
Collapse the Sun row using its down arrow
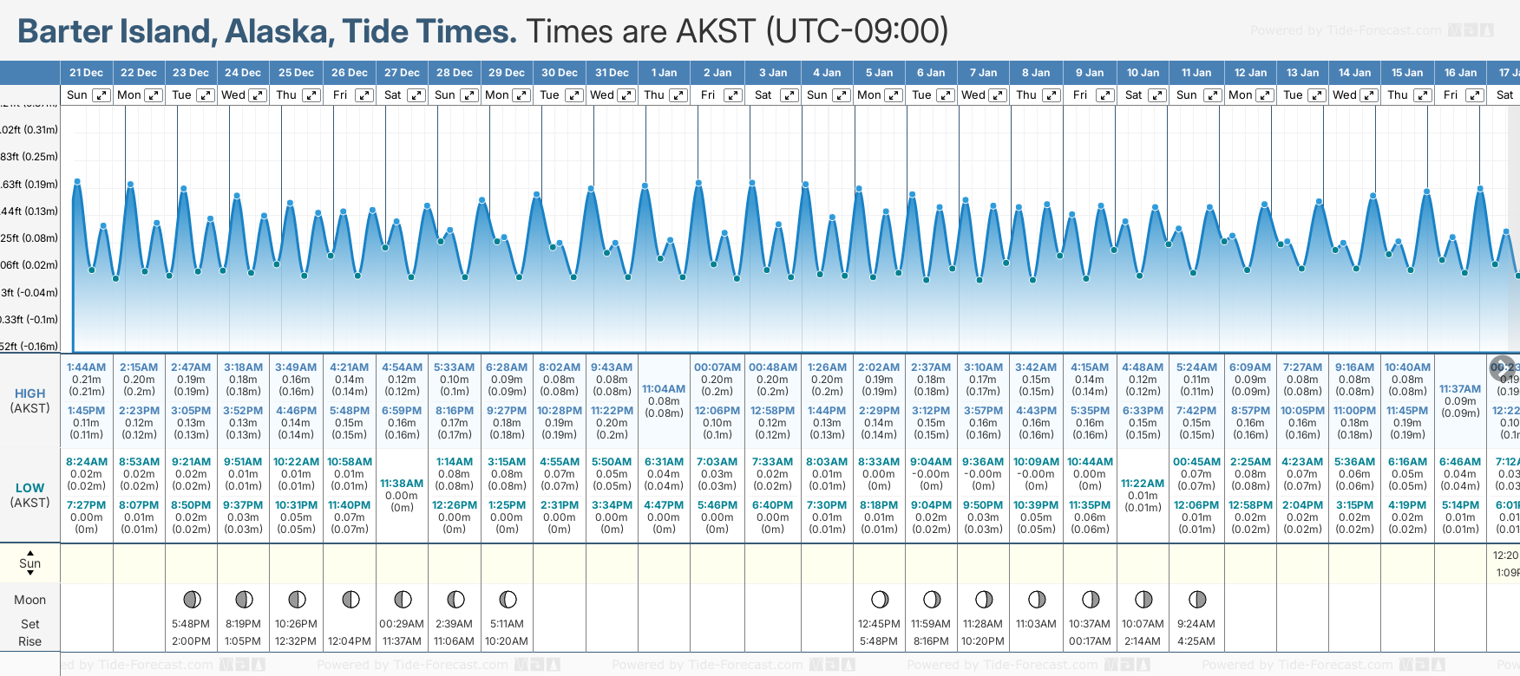point(30,573)
